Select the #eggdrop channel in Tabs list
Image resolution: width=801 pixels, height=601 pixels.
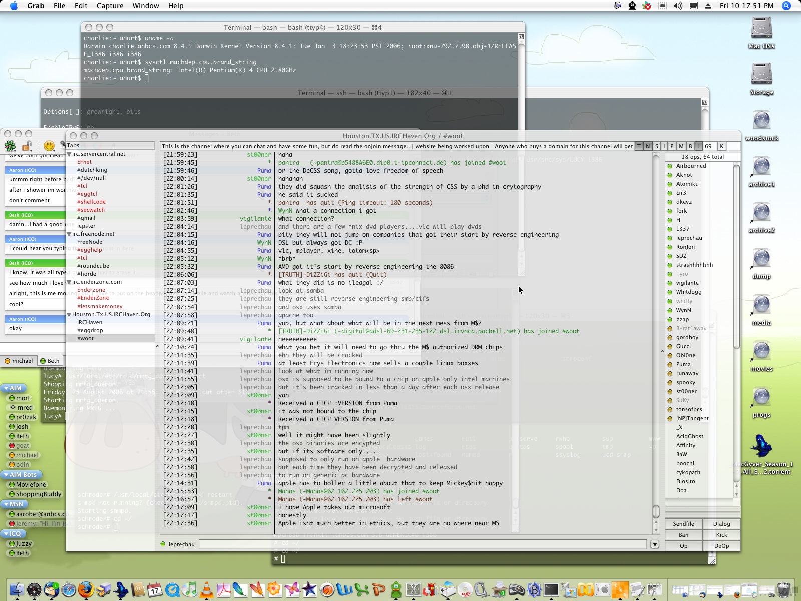coord(90,331)
